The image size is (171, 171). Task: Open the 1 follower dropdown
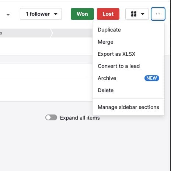coord(41,14)
